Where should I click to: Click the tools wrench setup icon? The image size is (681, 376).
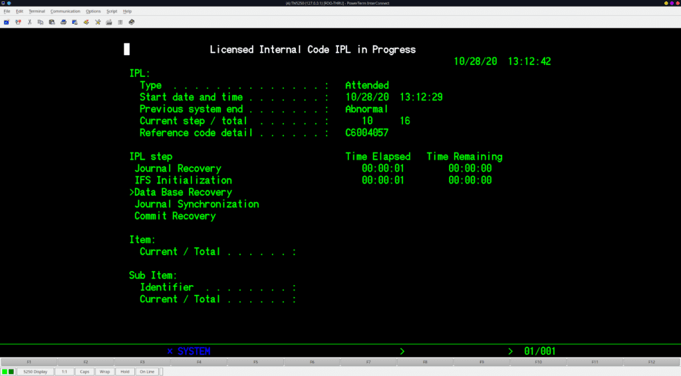(98, 22)
